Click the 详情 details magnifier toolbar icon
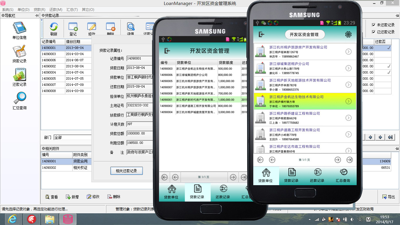The width and height of the screenshot is (400, 225). pos(131,29)
